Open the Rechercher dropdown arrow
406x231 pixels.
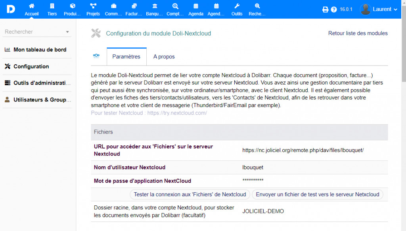point(67,32)
